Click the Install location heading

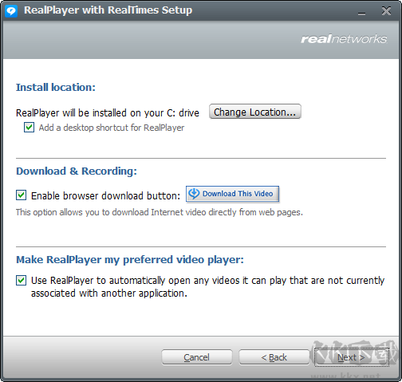click(x=56, y=87)
